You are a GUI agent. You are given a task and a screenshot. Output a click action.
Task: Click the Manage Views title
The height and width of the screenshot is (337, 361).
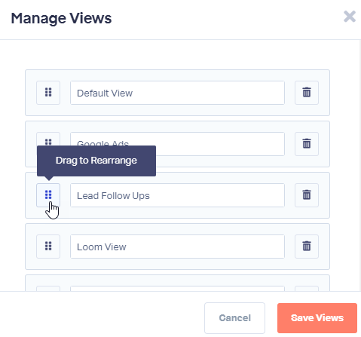[x=61, y=18]
